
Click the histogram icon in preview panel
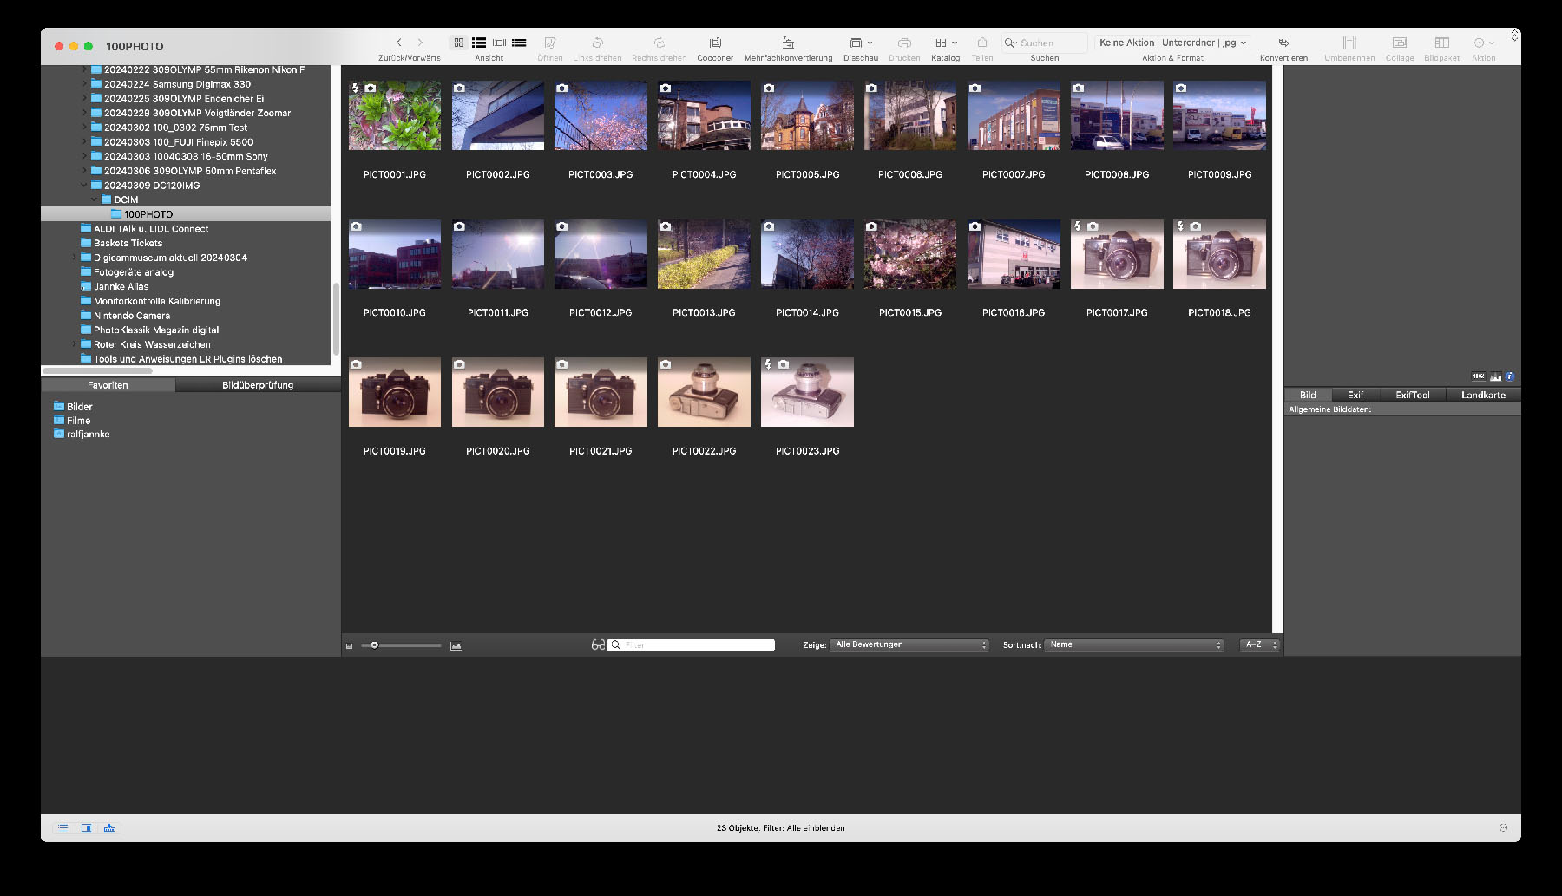pos(1495,376)
